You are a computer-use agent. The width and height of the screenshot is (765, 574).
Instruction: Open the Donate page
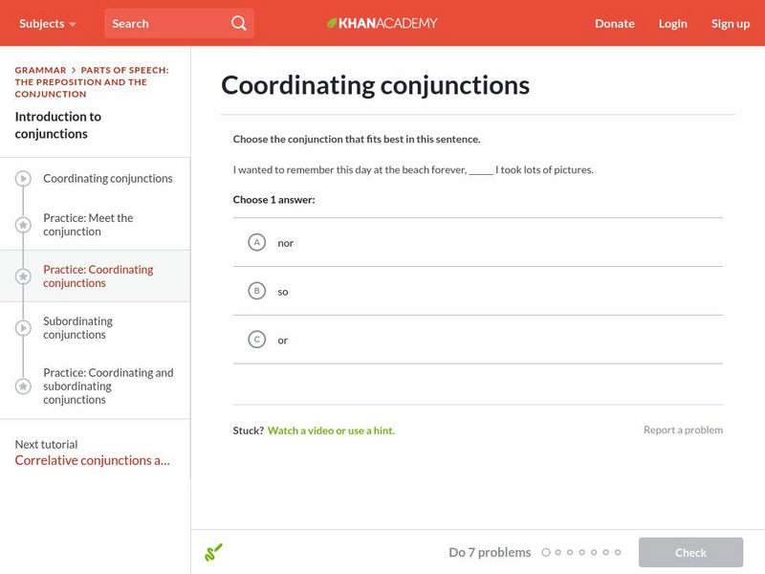[614, 23]
